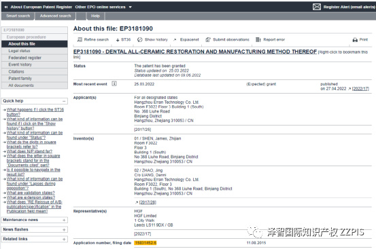Click the Report error icon
376x249 pixels.
click(x=258, y=39)
